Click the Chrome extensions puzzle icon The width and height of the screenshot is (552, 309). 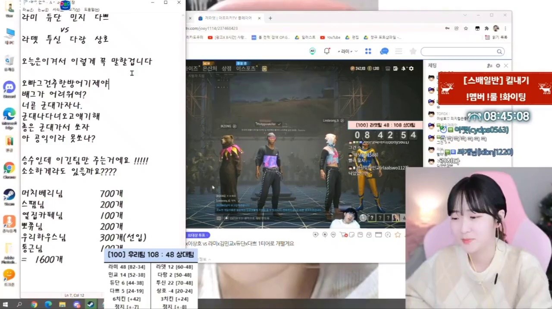pyautogui.click(x=486, y=28)
